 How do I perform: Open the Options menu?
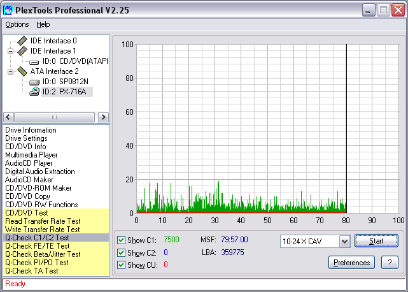[17, 24]
